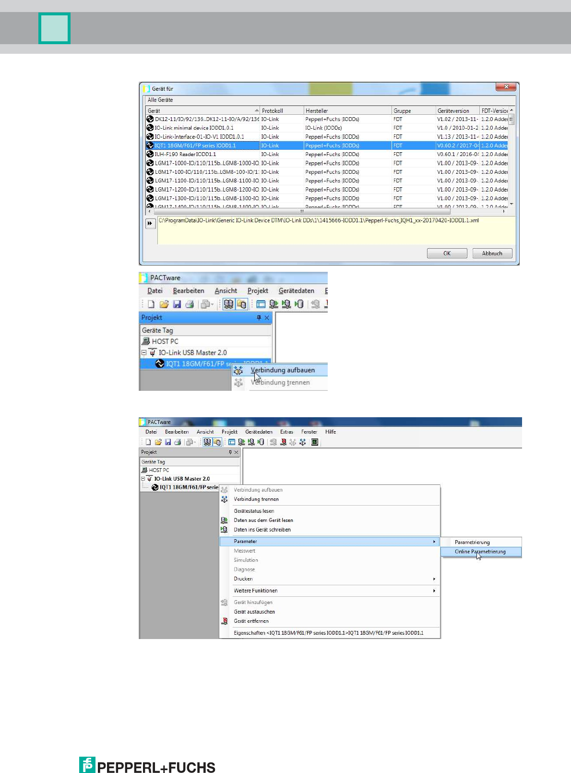Click the IODD file path text field
Viewport: 571px width, 773px height.
[x=336, y=230]
